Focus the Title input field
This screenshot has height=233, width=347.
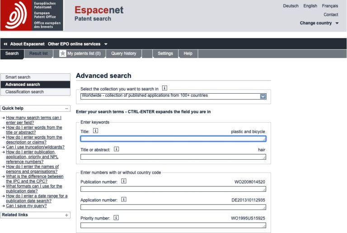click(173, 139)
